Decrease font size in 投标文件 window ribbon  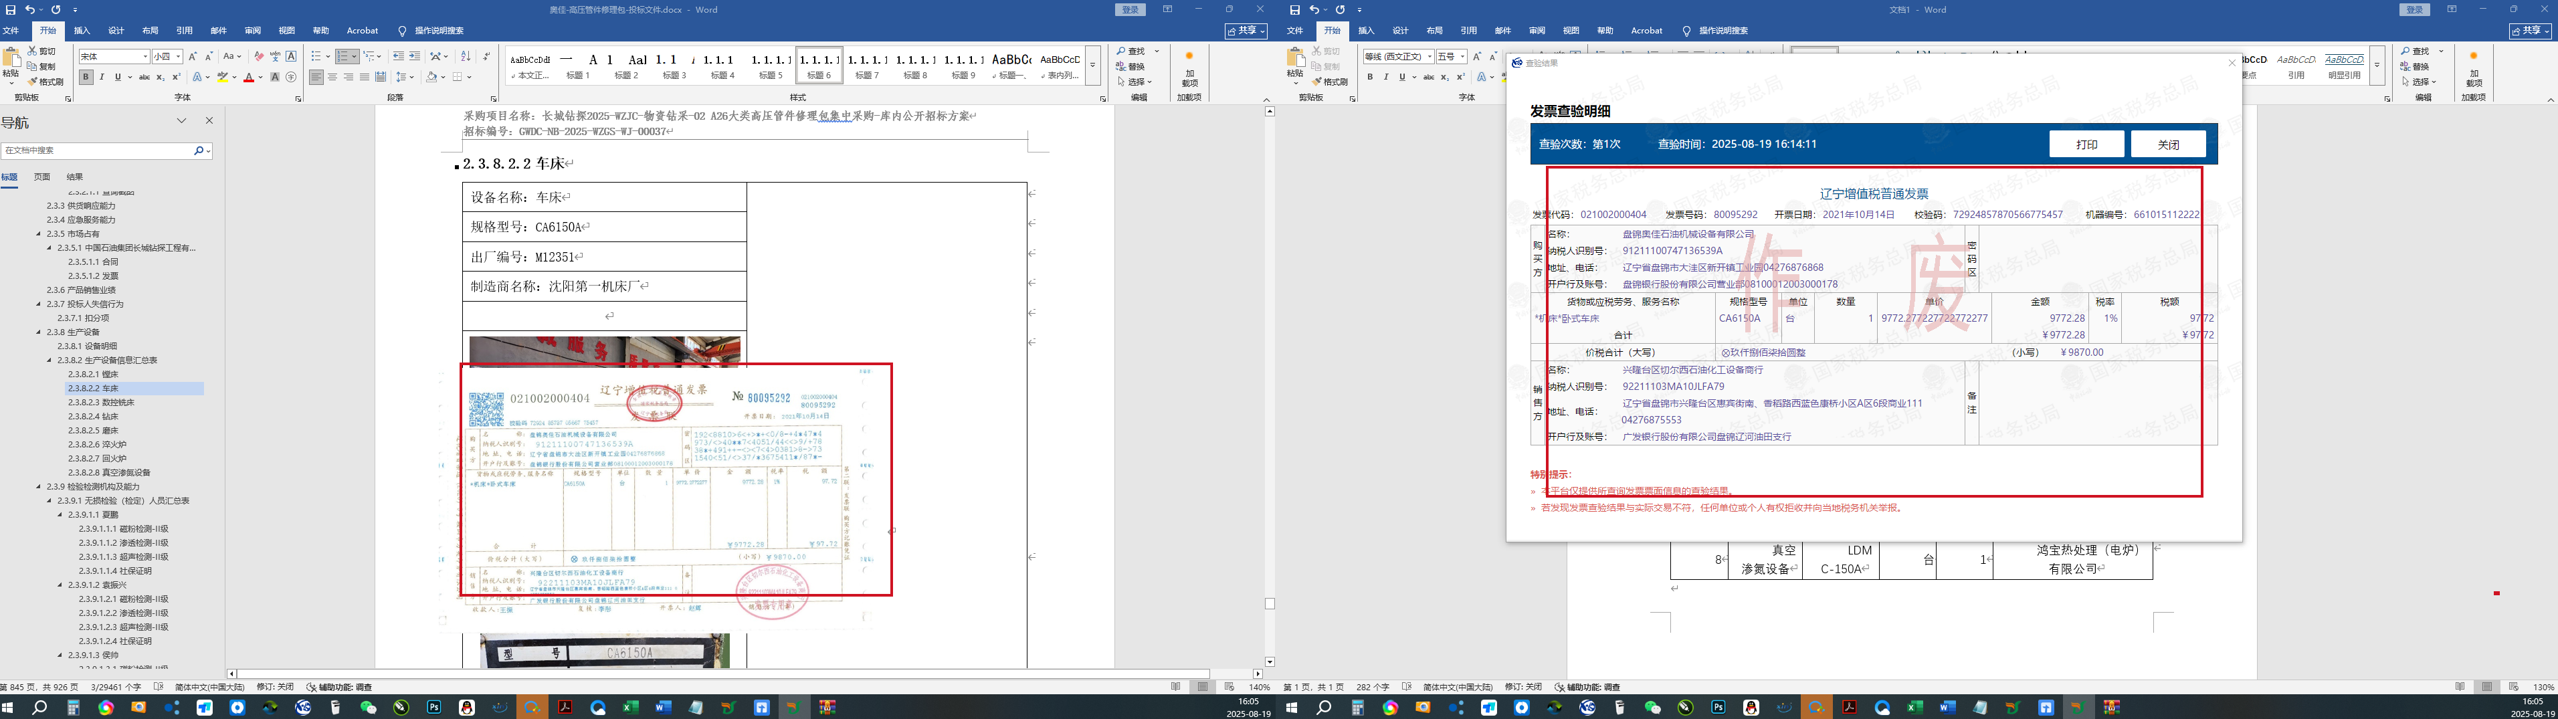[209, 57]
